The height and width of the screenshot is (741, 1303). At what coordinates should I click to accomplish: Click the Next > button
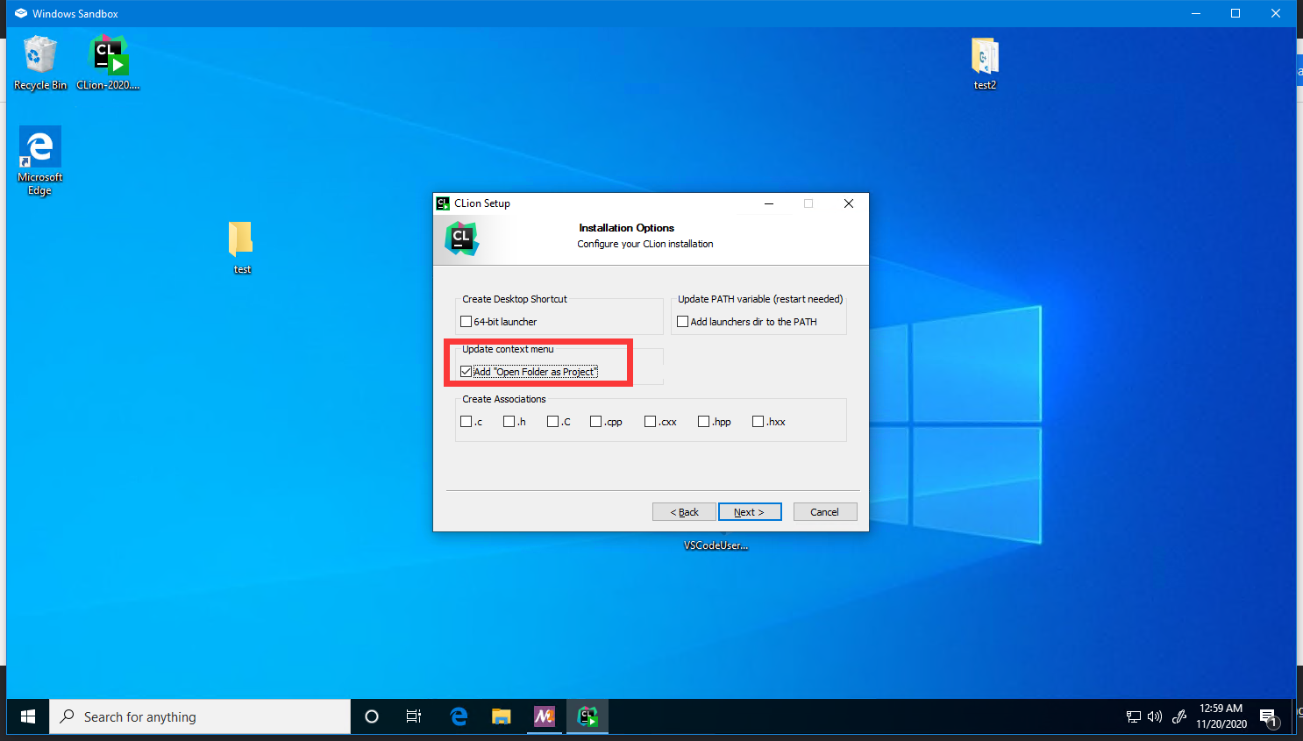tap(750, 512)
